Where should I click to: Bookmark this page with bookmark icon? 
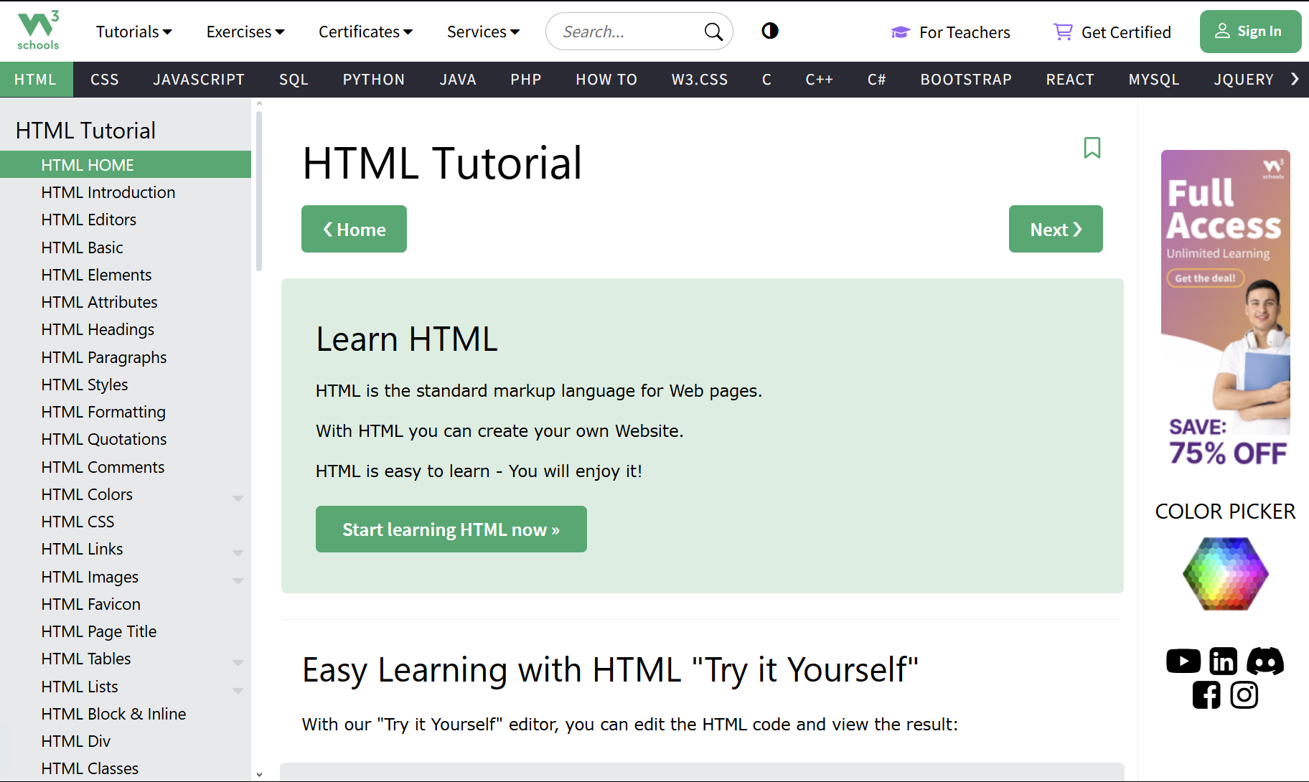pos(1092,148)
